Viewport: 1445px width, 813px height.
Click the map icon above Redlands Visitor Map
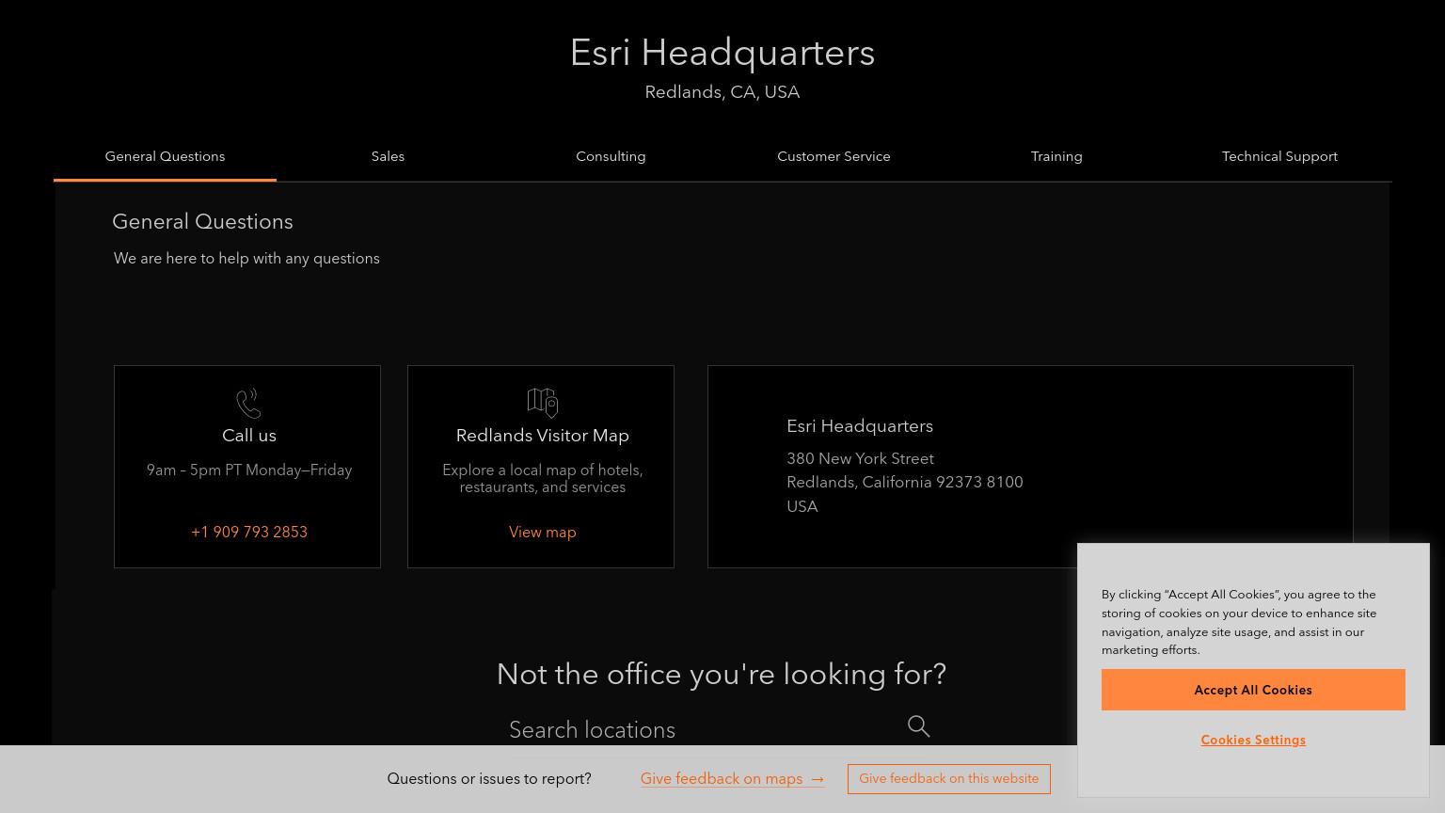point(543,403)
